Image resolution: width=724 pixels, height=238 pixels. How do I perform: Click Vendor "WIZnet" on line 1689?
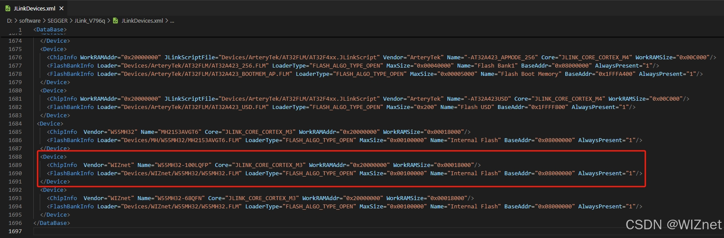pyautogui.click(x=122, y=165)
